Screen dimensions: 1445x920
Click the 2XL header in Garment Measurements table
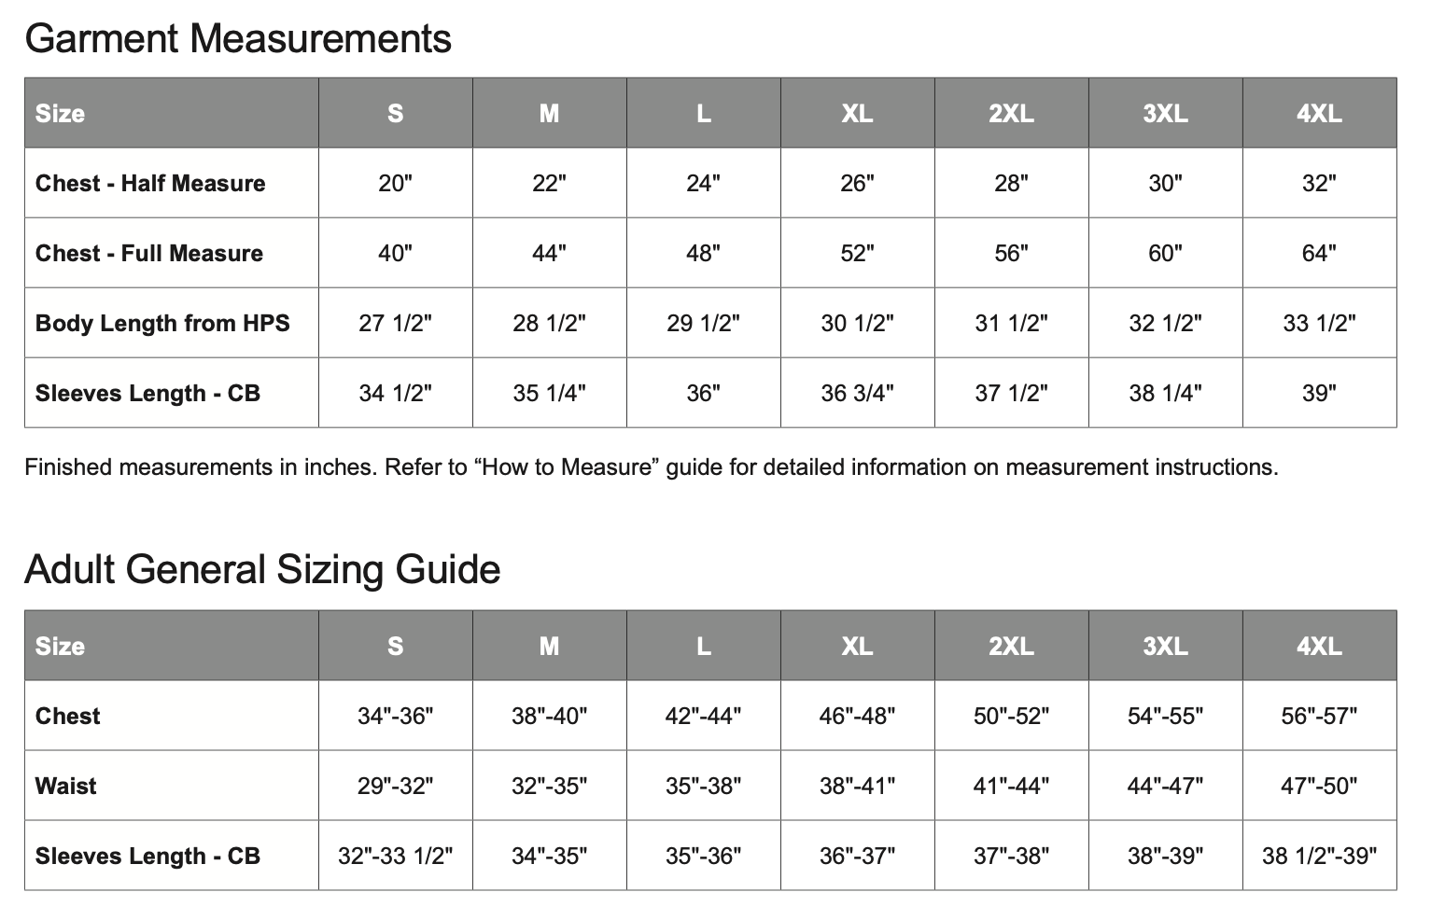click(x=1011, y=114)
